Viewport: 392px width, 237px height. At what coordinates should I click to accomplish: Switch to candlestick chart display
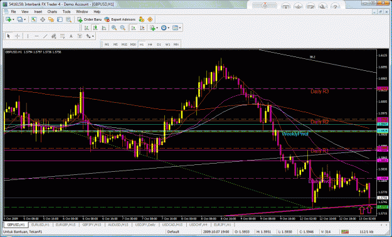tap(95, 28)
